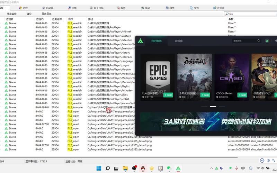Open the QQ penguin icon in the taskbar
The image size is (277, 173).
pos(143,168)
